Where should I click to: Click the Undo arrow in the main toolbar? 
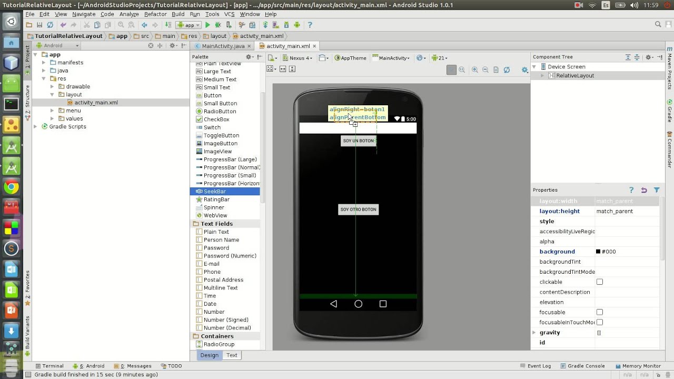[64, 25]
